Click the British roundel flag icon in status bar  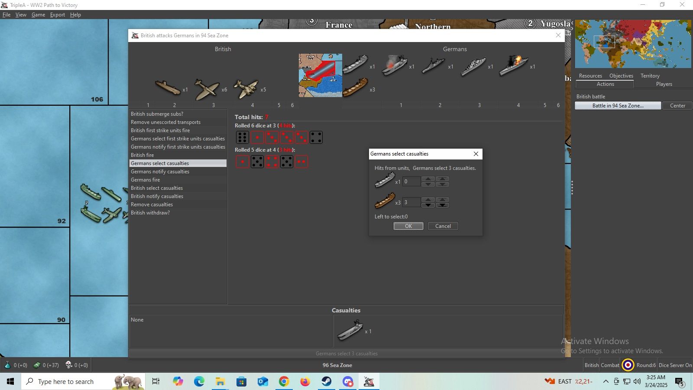click(628, 365)
